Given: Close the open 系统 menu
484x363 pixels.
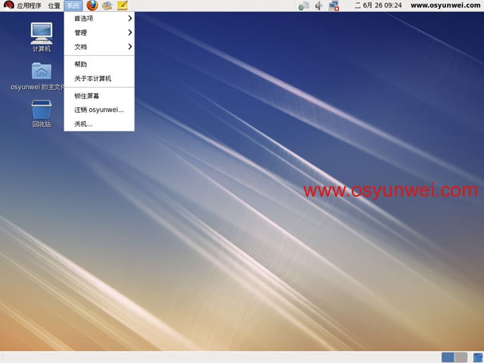Looking at the screenshot, I should click(x=73, y=5).
